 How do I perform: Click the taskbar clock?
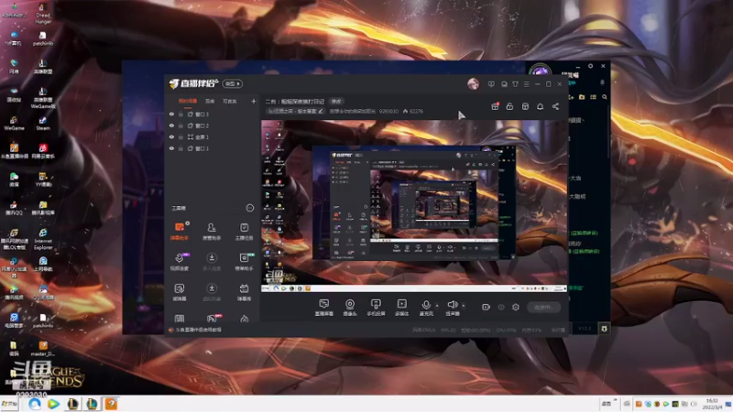tap(712, 404)
